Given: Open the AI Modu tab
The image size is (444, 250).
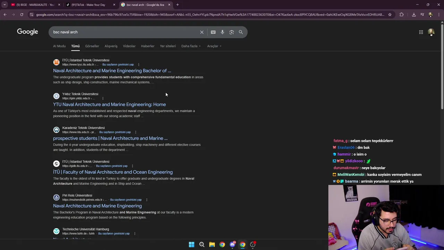Looking at the screenshot, I should click(x=59, y=46).
